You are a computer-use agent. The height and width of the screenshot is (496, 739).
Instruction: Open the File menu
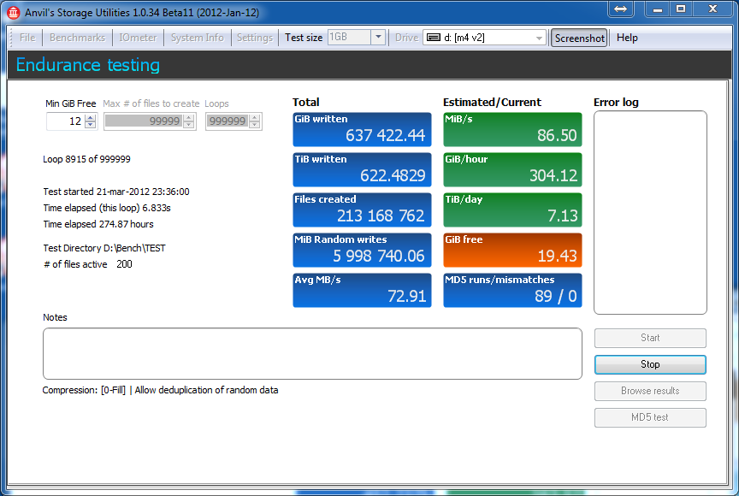27,38
